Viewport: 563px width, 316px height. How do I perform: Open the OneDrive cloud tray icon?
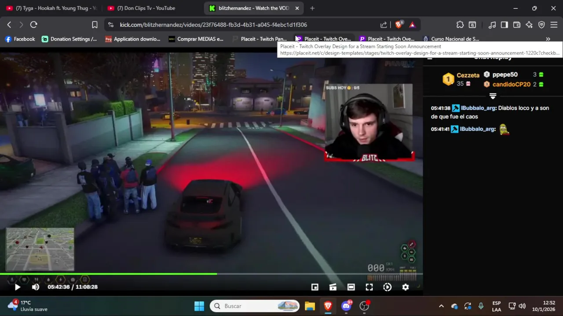click(454, 306)
